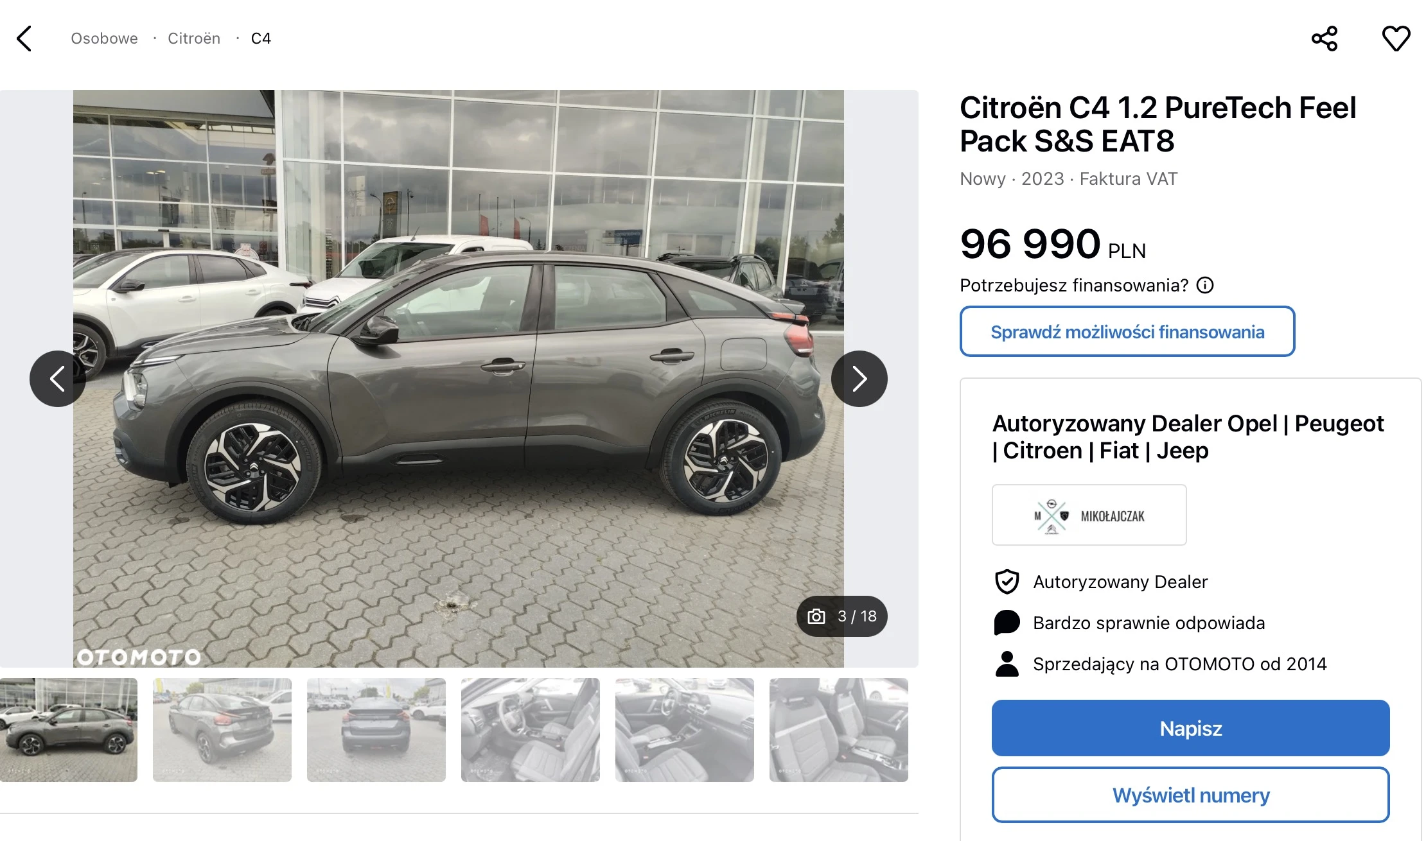Open the financing info icon

click(x=1205, y=285)
